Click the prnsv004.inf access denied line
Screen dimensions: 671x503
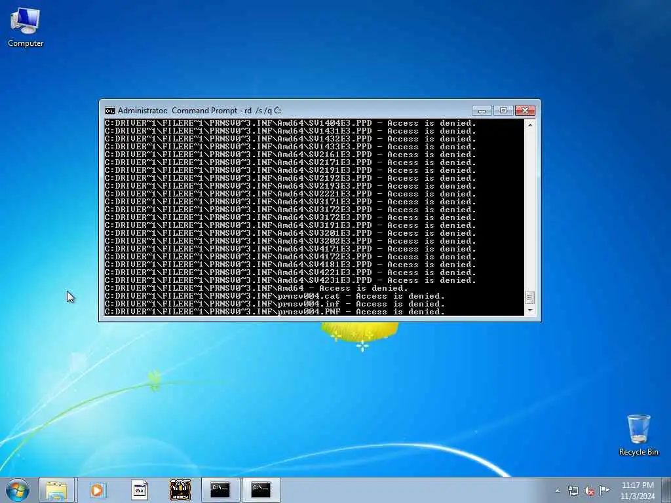(x=275, y=304)
